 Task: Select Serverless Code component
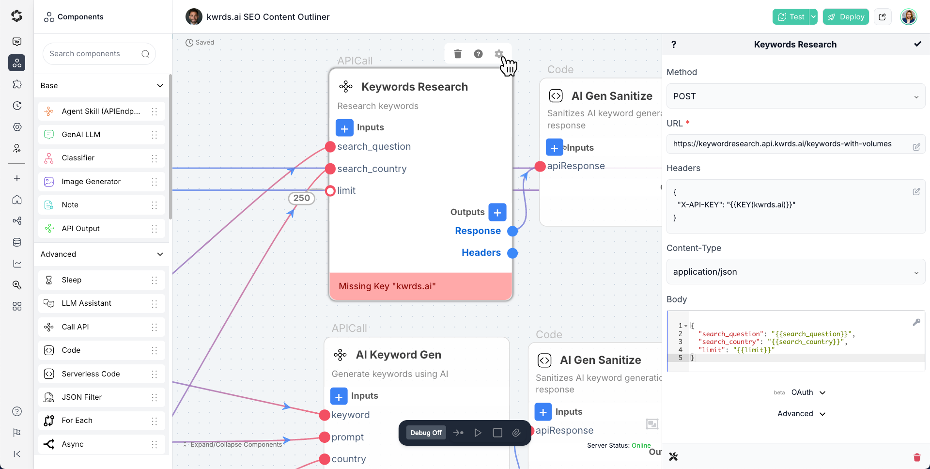click(x=102, y=374)
